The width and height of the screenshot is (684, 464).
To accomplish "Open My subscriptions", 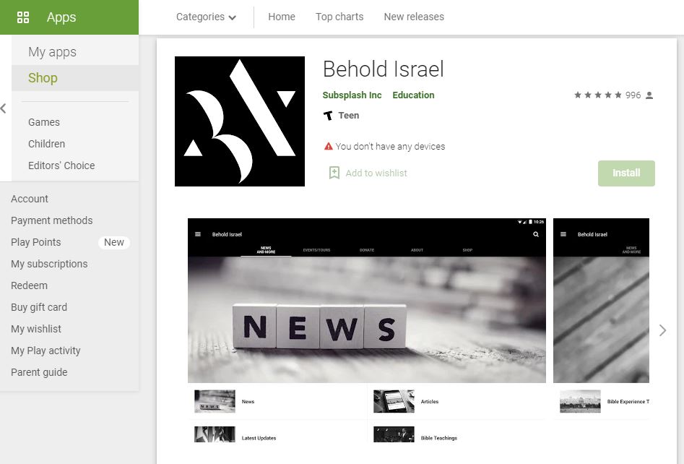I will (49, 264).
